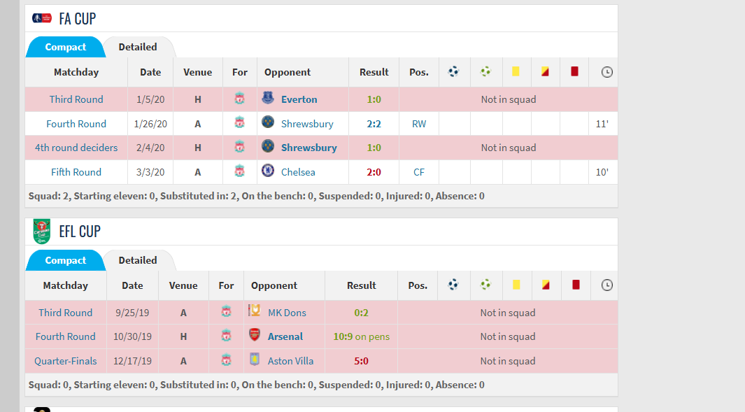The image size is (745, 412).
Task: Click the EFL Cup yellow card icon
Action: pos(516,285)
